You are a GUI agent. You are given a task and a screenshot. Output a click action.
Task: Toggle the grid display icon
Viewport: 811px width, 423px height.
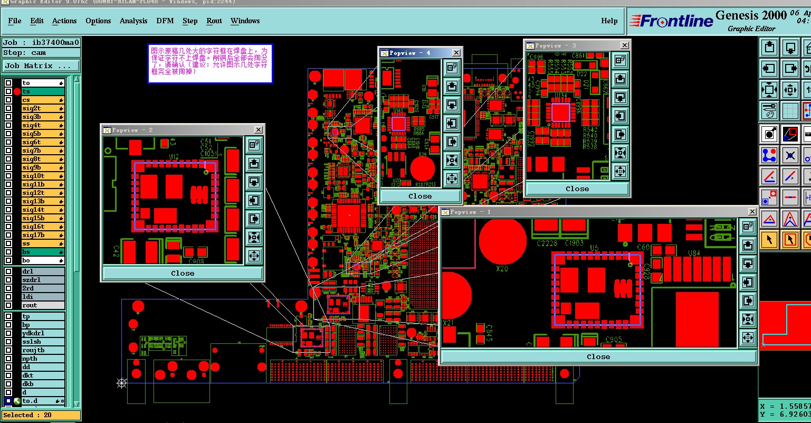tap(790, 111)
